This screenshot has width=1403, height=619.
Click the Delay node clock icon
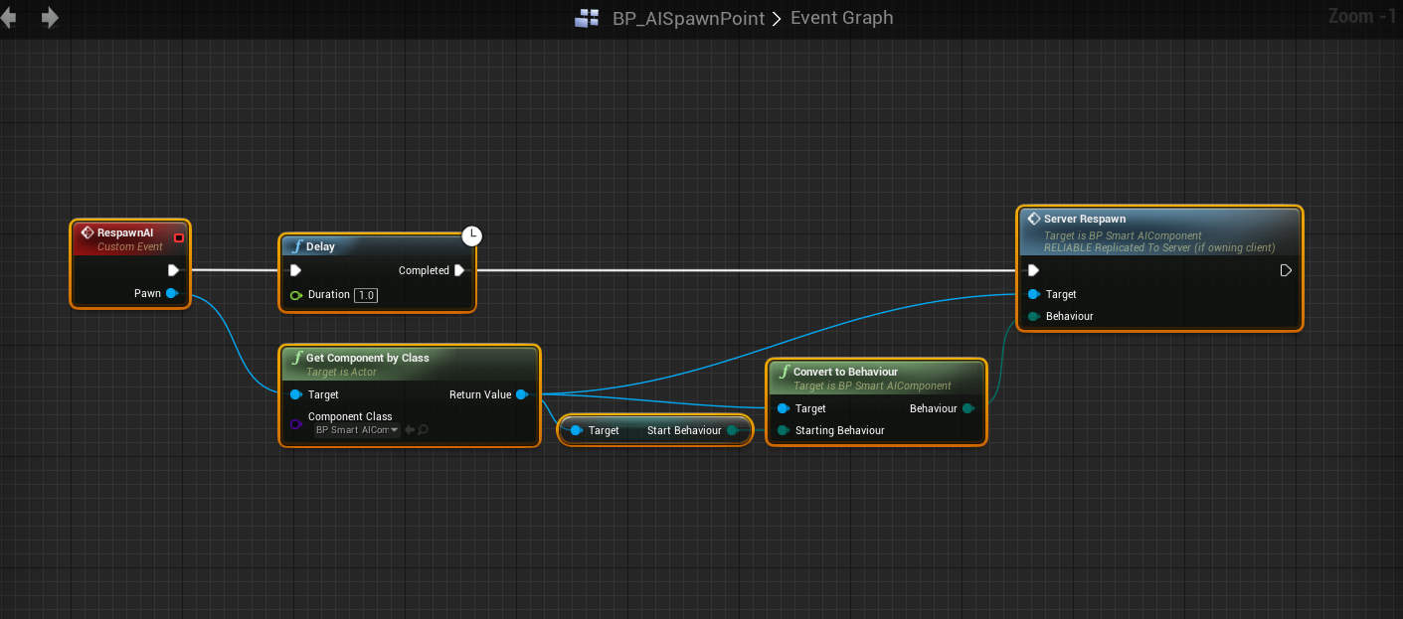click(x=472, y=235)
